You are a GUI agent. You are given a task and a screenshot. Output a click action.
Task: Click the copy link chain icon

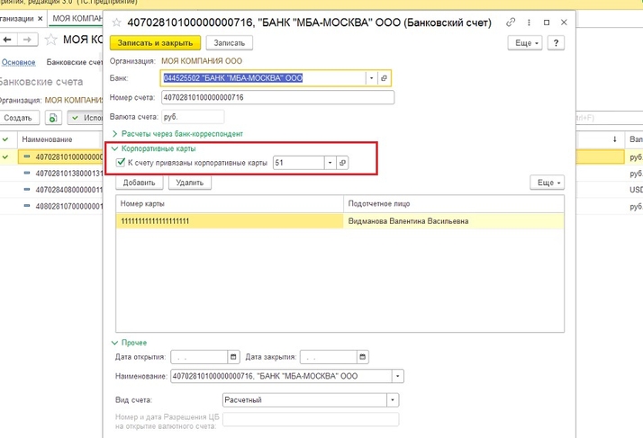click(x=512, y=20)
